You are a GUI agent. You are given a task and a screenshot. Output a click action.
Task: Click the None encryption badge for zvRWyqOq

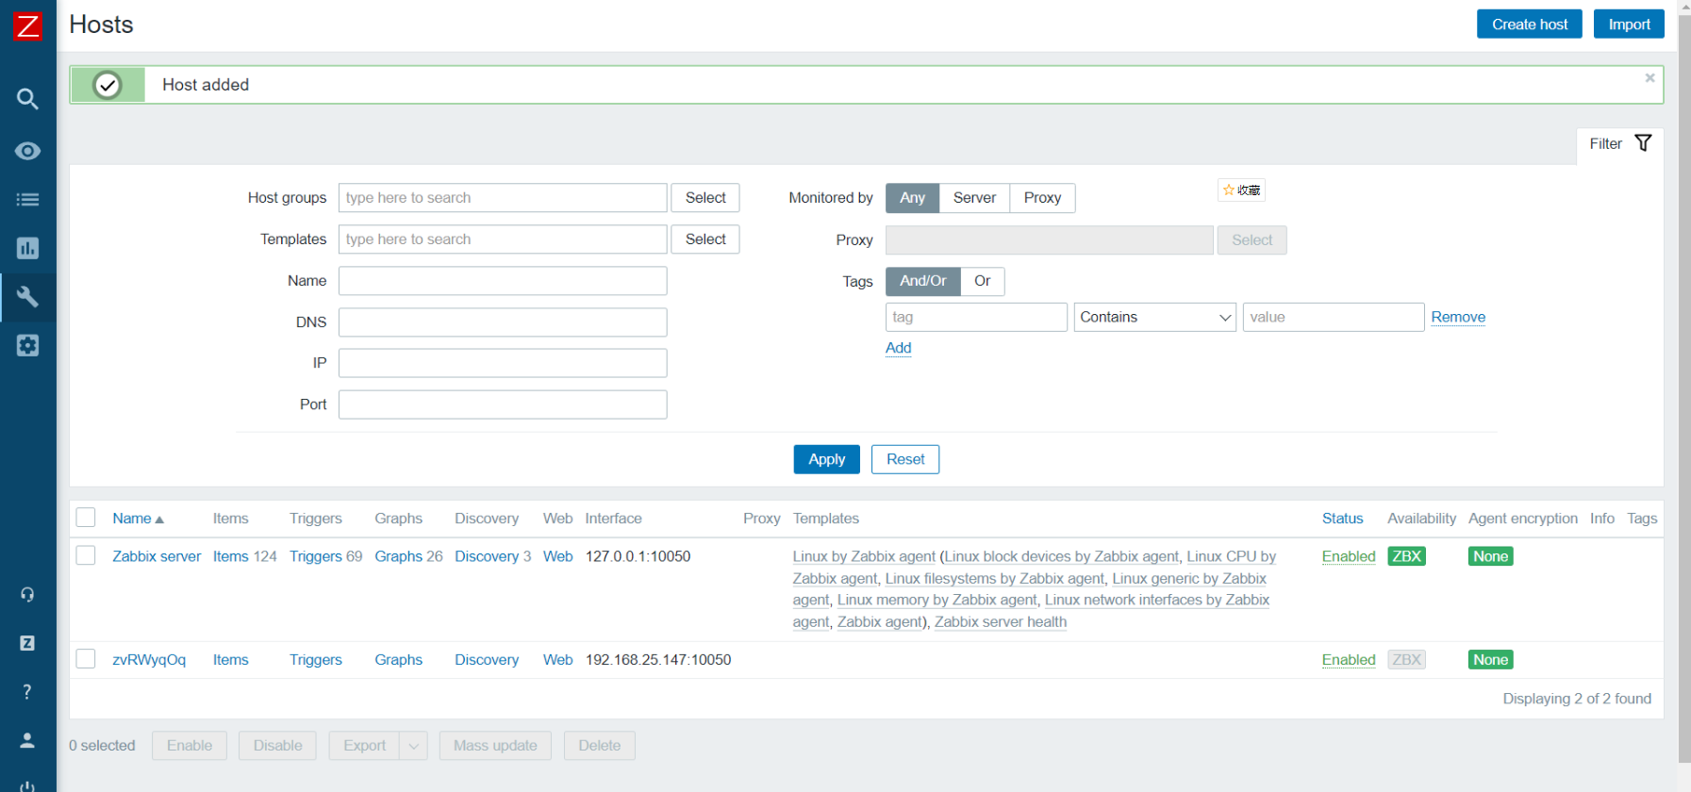pos(1490,660)
